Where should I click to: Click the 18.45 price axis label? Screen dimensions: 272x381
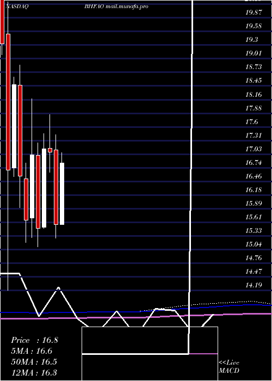254,81
